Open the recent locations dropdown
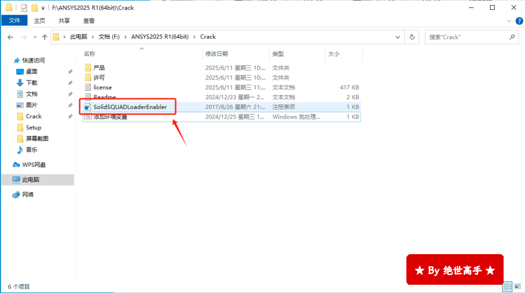 (x=35, y=37)
